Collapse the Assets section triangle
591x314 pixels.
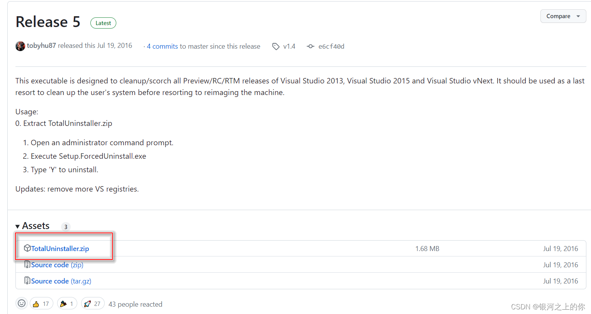pyautogui.click(x=18, y=226)
